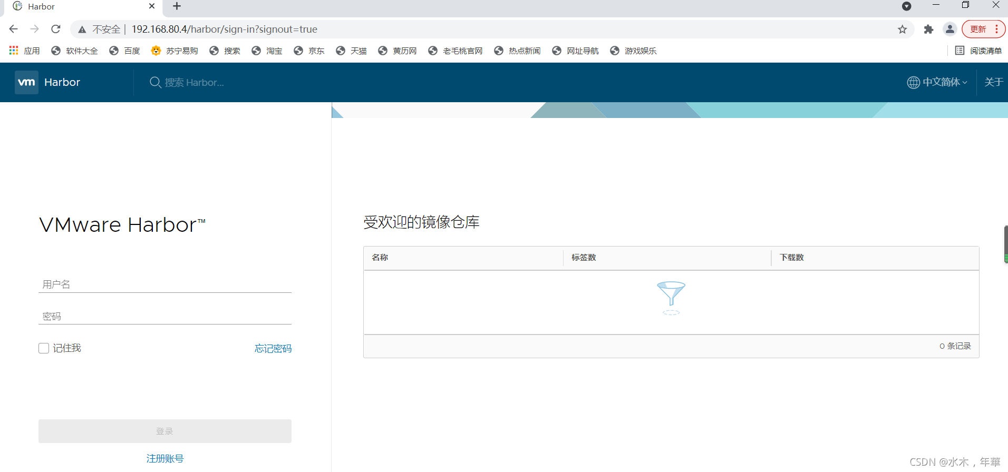Open the 百度 bookmark

[x=124, y=51]
